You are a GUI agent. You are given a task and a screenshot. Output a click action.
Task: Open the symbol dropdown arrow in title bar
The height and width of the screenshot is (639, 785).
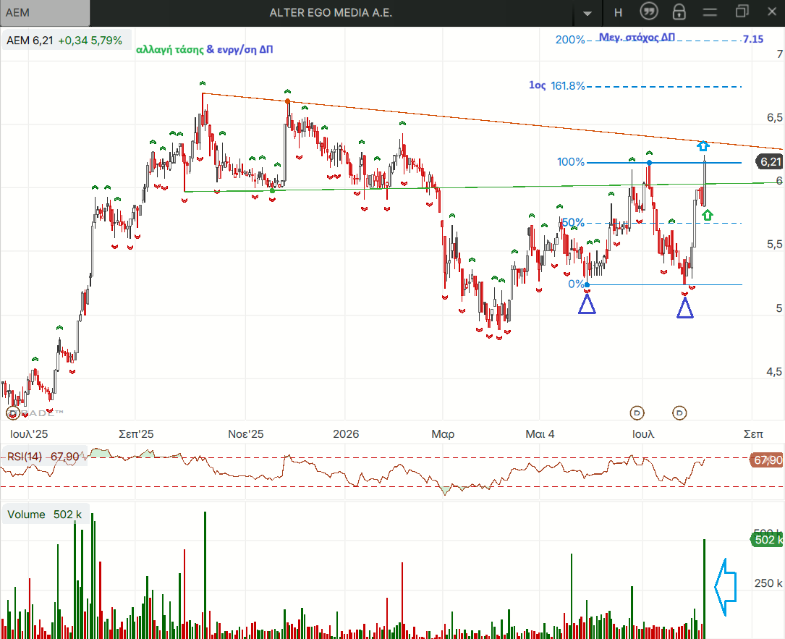tap(587, 13)
